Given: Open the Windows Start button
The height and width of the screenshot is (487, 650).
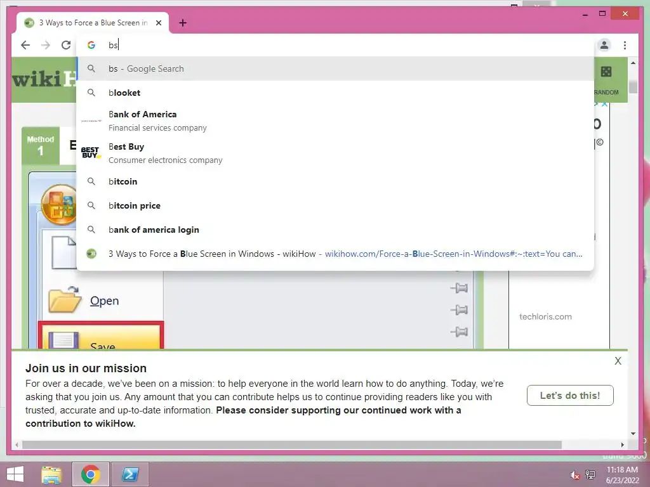Looking at the screenshot, I should coord(15,474).
